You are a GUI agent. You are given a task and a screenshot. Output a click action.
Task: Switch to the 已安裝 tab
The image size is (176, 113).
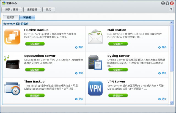click(11, 18)
